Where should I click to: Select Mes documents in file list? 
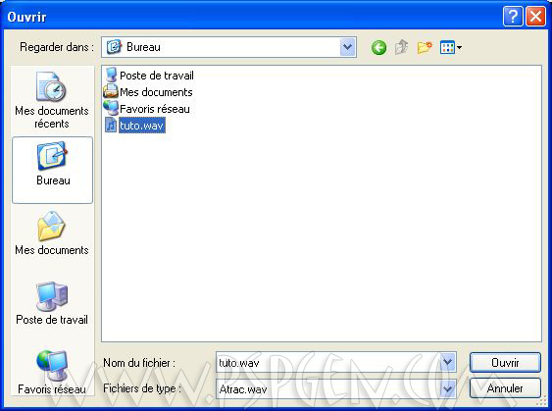coord(148,92)
